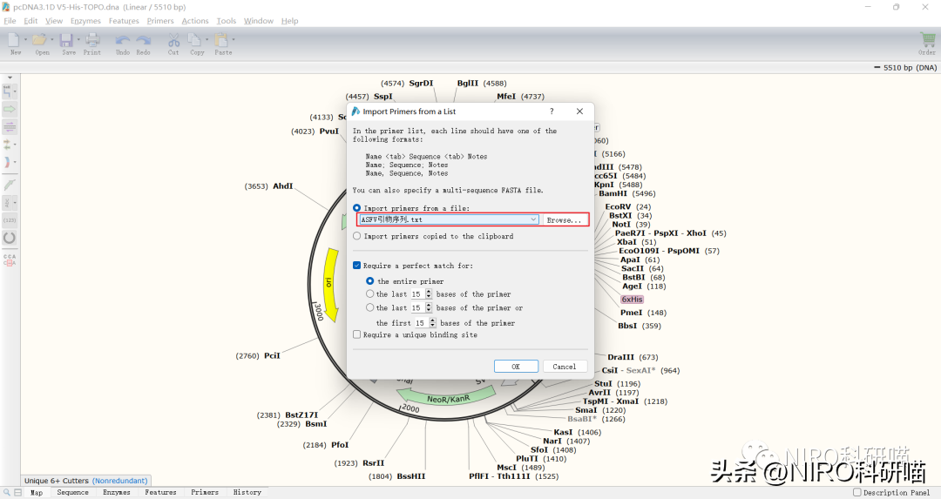Image resolution: width=941 pixels, height=499 pixels.
Task: Open the Primers menu in menu bar
Action: point(160,21)
